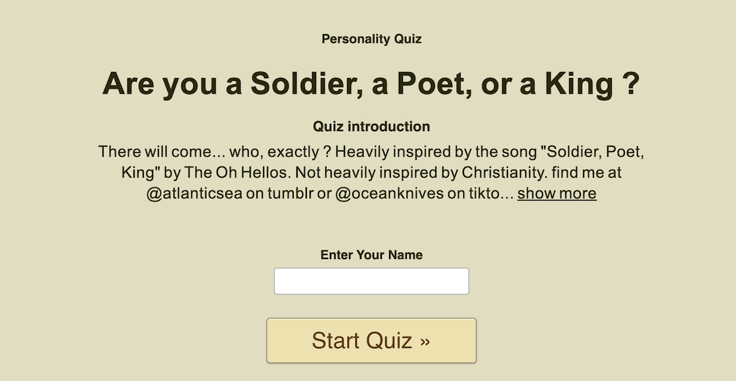Image resolution: width=736 pixels, height=381 pixels.
Task: Focus the Enter Your Name text field
Action: click(x=371, y=281)
